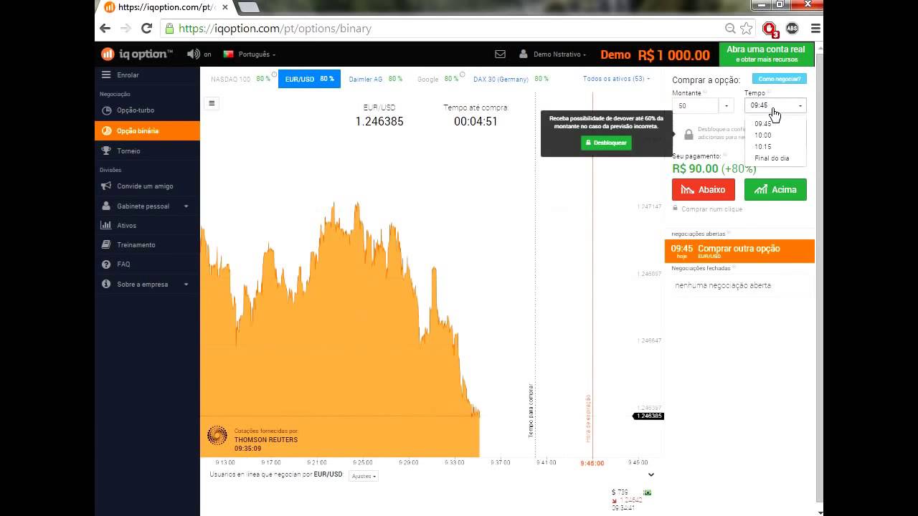Switch to the DAX 30 (Germany) tab

[x=511, y=79]
